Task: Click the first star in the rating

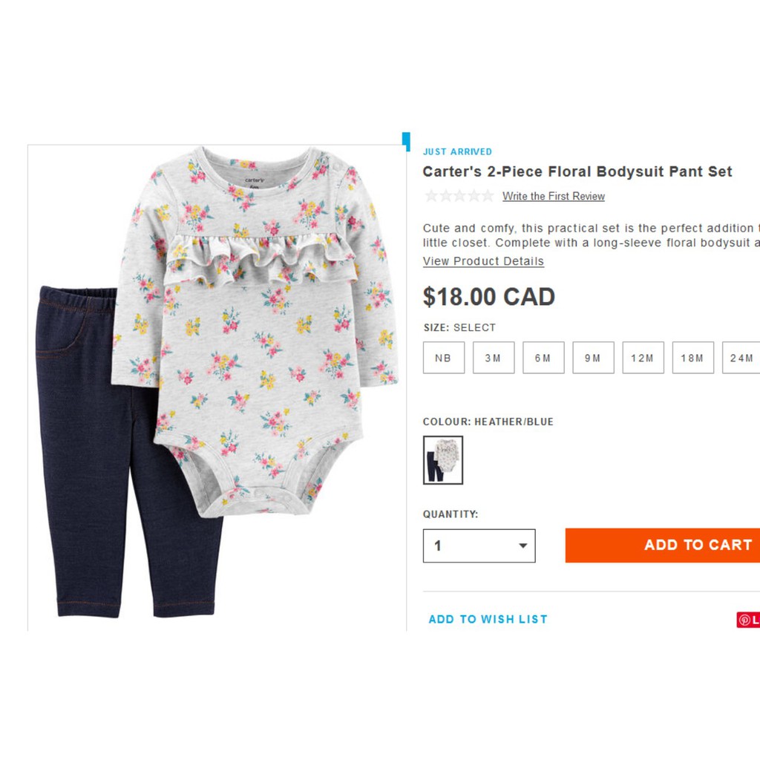Action: tap(430, 196)
